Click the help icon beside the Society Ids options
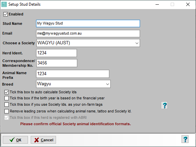Viewport: 196px width, 147px height. 164,105
